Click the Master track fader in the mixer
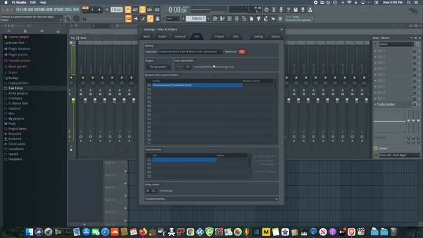The image size is (423, 238). click(73, 100)
